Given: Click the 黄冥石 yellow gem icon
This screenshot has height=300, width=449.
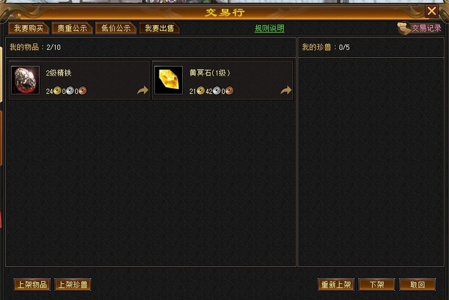Looking at the screenshot, I should pyautogui.click(x=168, y=80).
